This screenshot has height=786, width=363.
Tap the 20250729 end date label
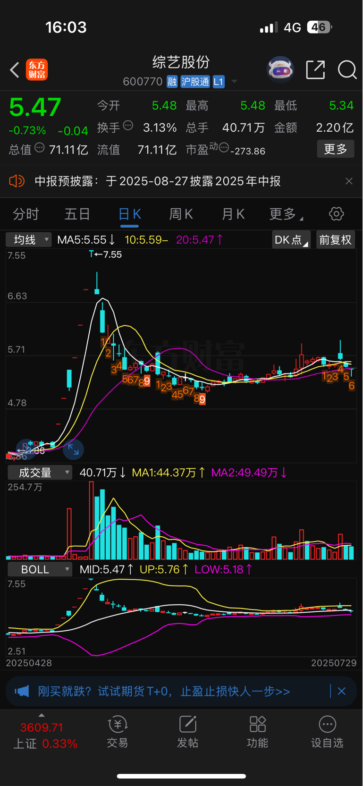pos(334,663)
